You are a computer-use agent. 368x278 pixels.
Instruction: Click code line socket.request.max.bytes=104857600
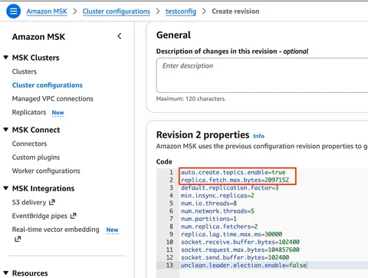(240, 250)
